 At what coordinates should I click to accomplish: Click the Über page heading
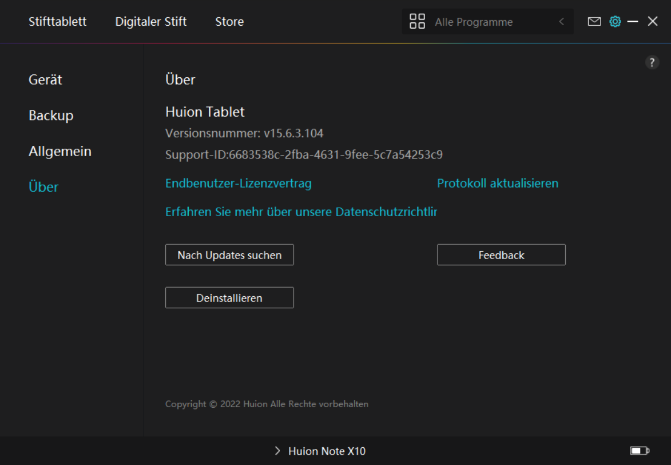[180, 80]
